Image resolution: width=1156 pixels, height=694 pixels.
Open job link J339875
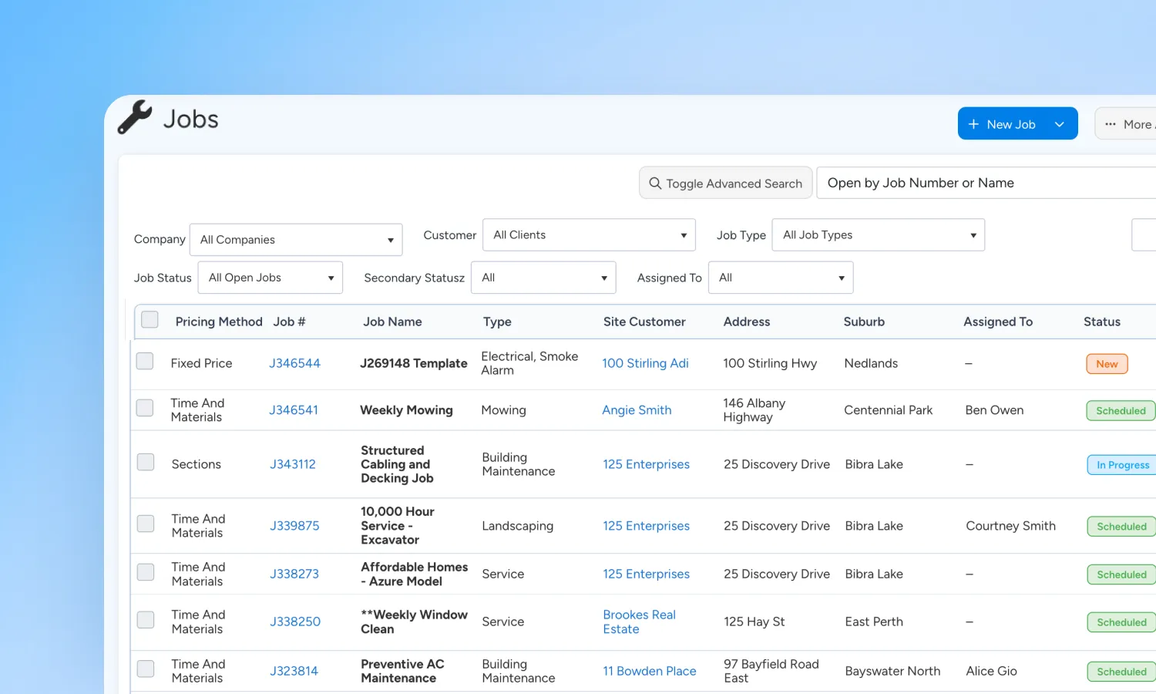(294, 526)
